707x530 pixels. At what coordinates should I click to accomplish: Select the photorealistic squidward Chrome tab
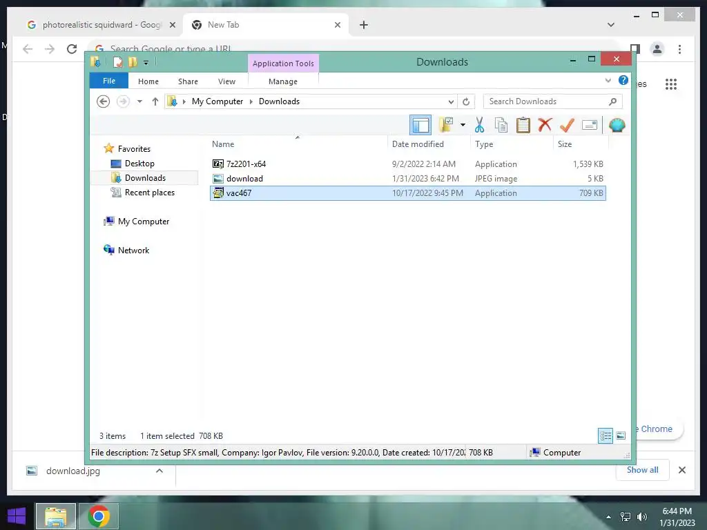click(x=101, y=25)
